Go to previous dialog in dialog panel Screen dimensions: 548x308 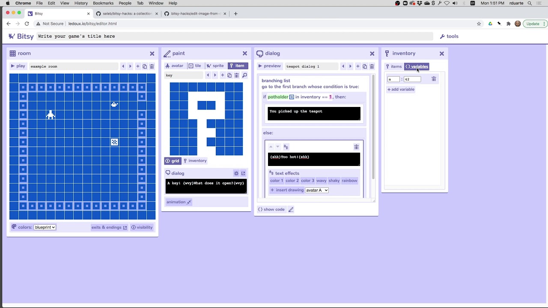click(x=343, y=66)
